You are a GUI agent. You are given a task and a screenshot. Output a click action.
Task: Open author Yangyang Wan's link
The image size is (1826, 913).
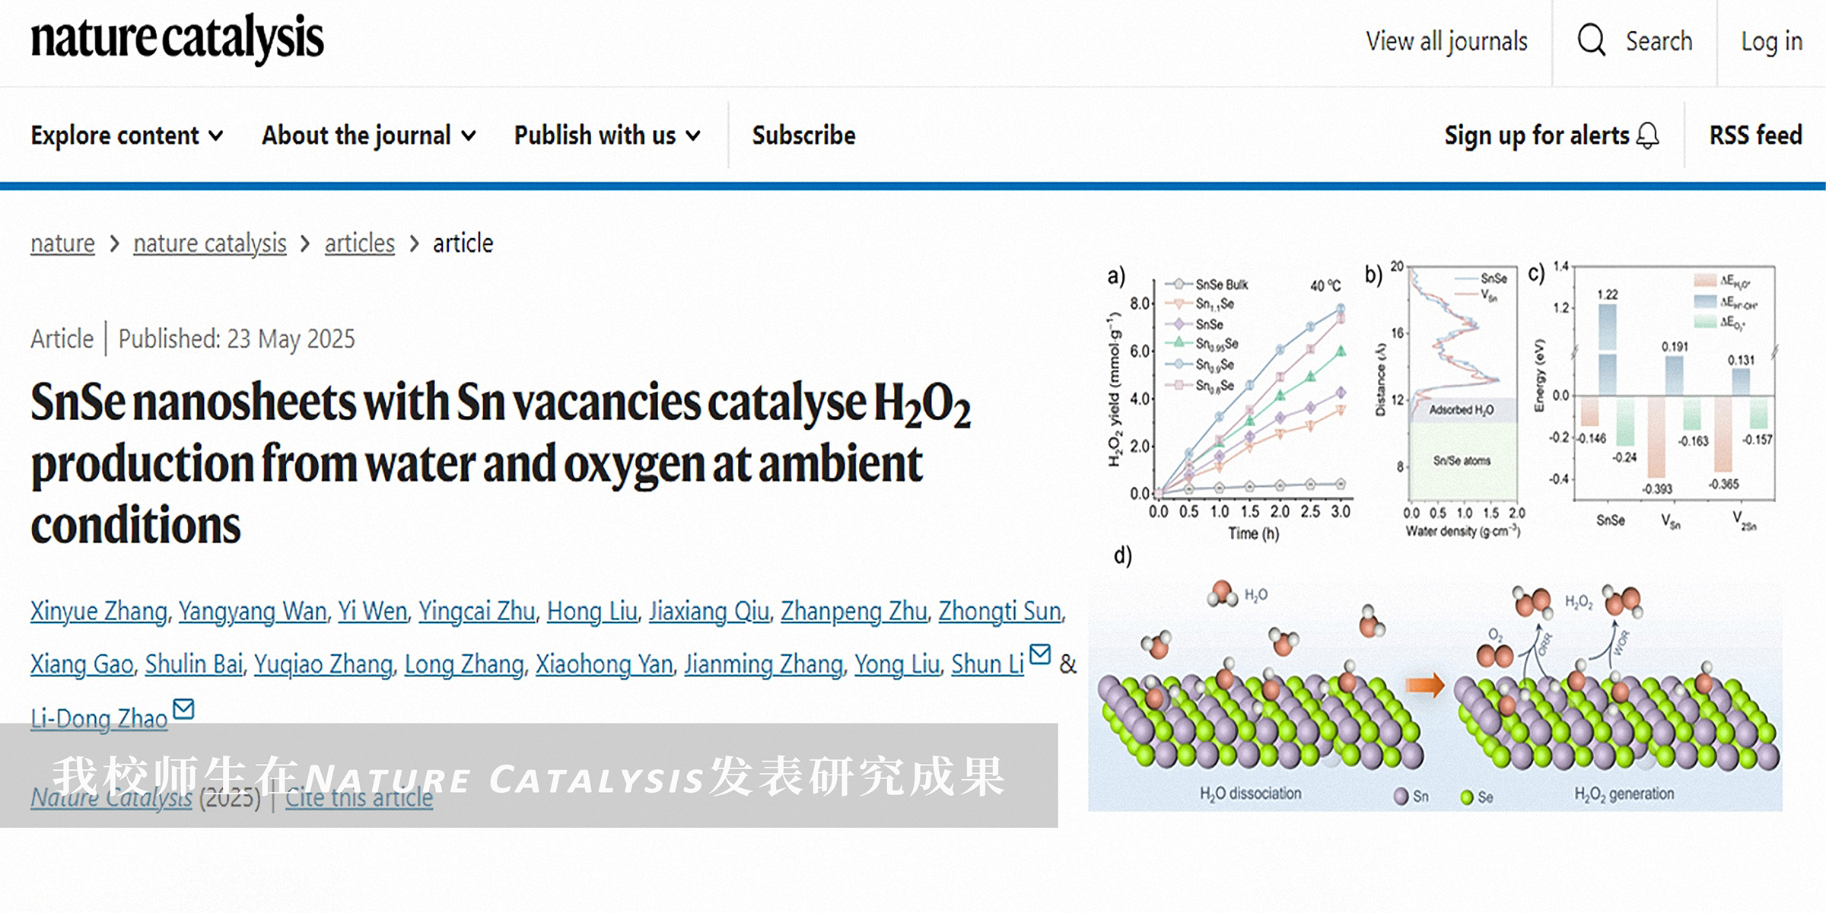coord(253,611)
